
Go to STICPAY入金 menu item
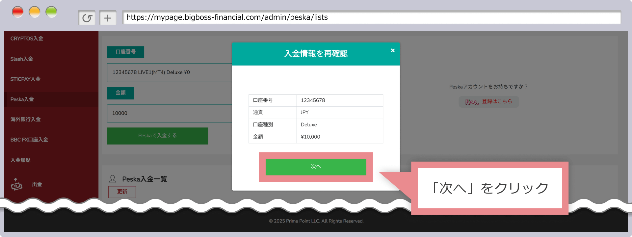pos(25,79)
